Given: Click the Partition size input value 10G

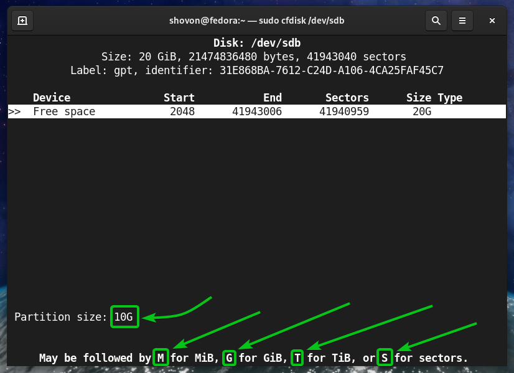Looking at the screenshot, I should pyautogui.click(x=123, y=317).
